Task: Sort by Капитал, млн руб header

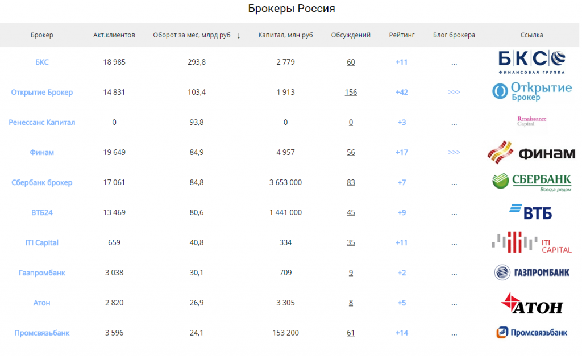Action: tap(285, 35)
